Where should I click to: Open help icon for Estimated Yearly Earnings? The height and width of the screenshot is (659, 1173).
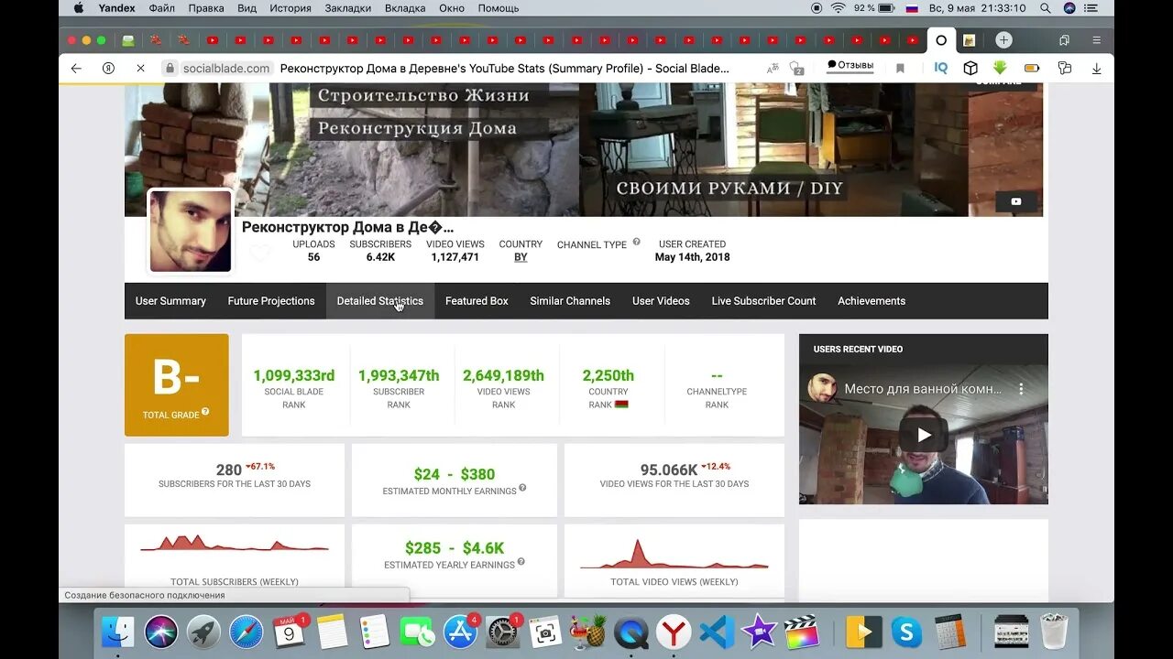[x=521, y=562]
